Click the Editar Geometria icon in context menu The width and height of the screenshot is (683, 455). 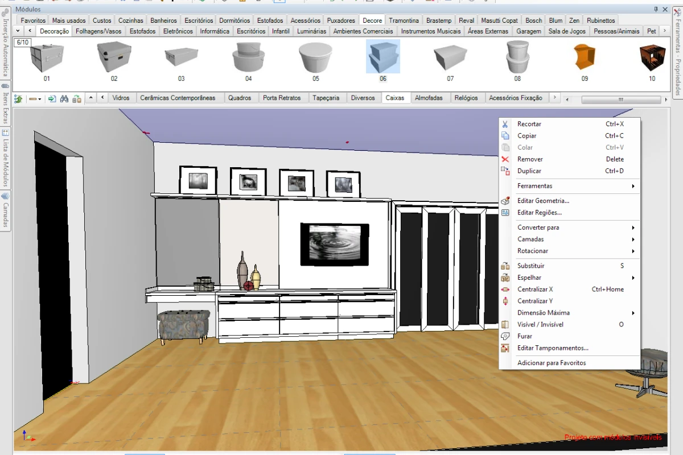tap(505, 201)
